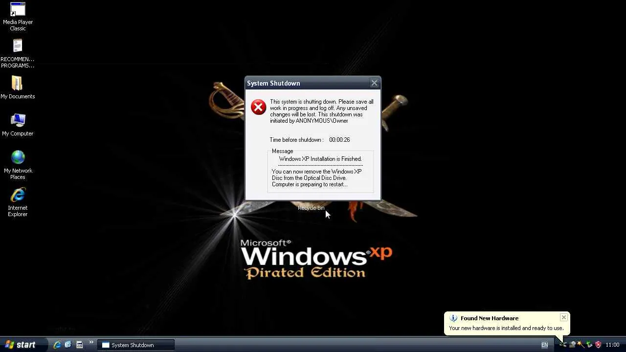626x352 pixels.
Task: Close the System Shutdown dialog
Action: coord(375,83)
